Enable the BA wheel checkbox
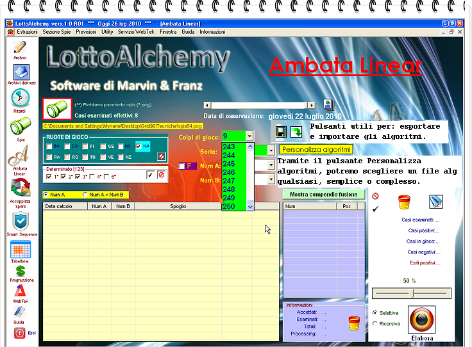This screenshot has height=347, width=472. tap(49, 147)
